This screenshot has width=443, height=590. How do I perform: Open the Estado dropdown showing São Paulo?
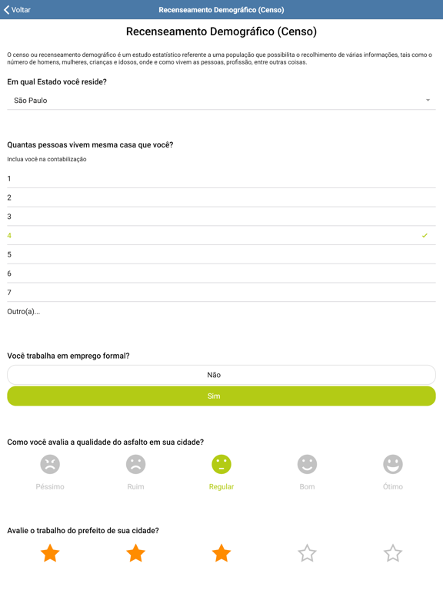[221, 101]
